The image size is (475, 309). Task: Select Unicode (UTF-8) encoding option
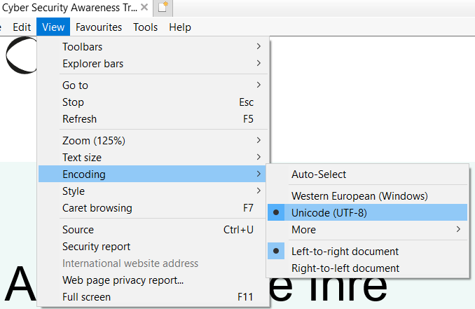(x=329, y=212)
